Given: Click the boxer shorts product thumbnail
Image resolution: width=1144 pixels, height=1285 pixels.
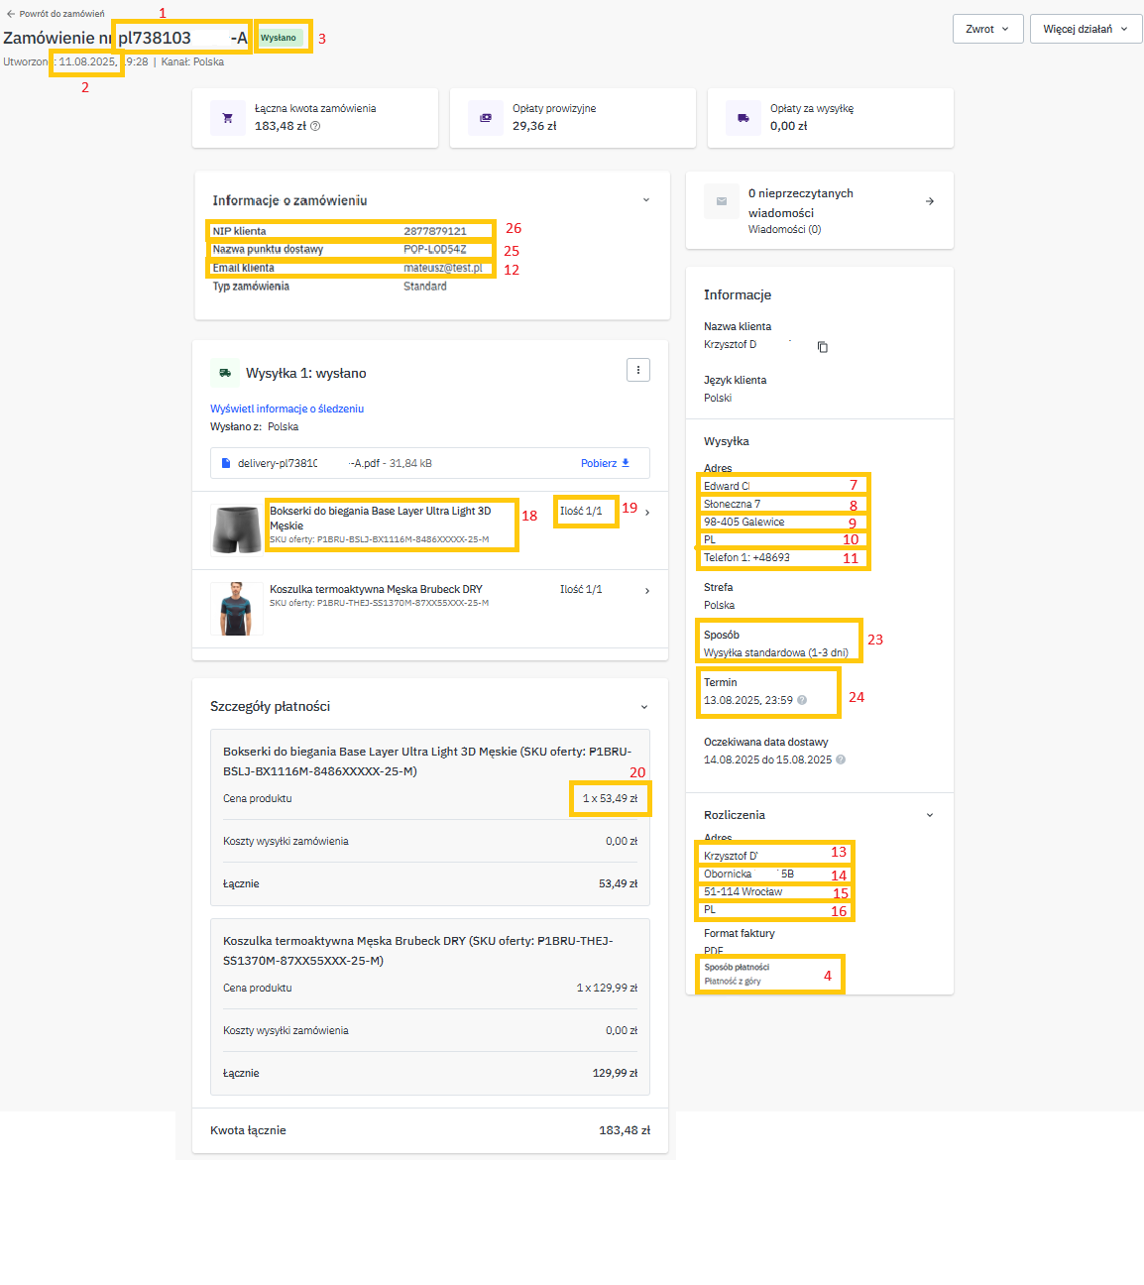Looking at the screenshot, I should coord(237,528).
